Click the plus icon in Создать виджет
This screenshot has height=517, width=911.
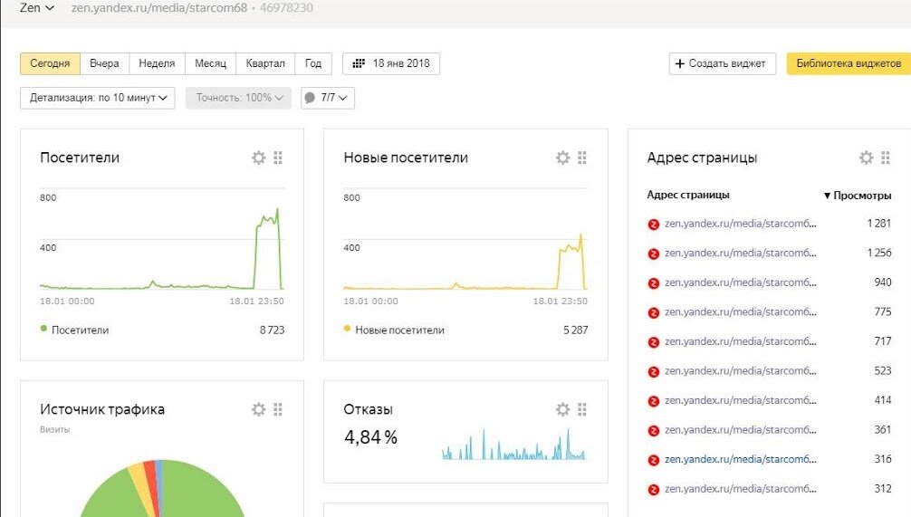click(x=680, y=63)
